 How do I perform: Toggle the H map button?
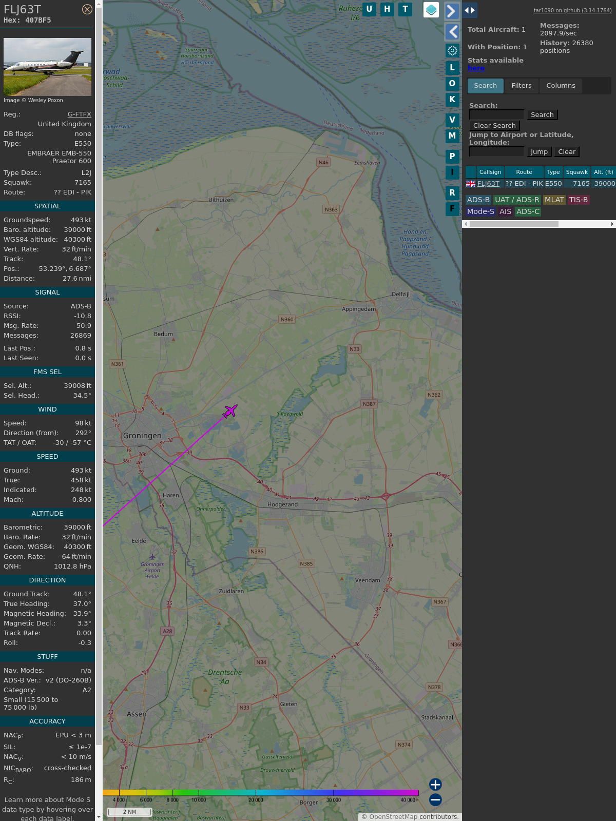pyautogui.click(x=387, y=9)
